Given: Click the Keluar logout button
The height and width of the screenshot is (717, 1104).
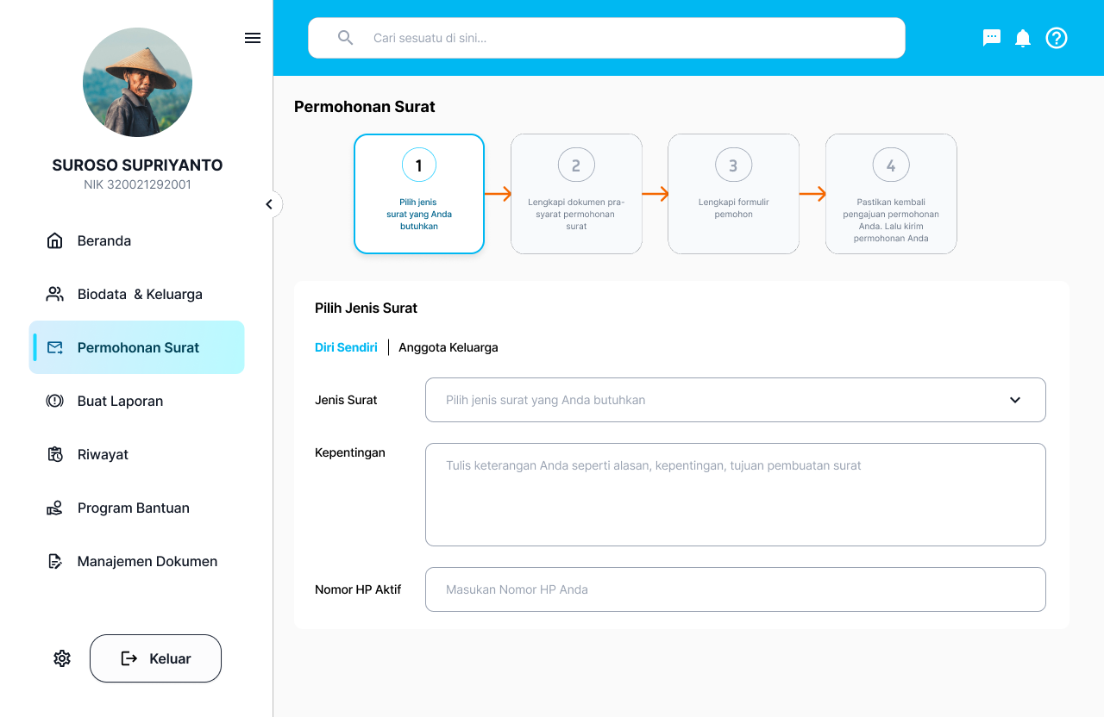Looking at the screenshot, I should (155, 658).
